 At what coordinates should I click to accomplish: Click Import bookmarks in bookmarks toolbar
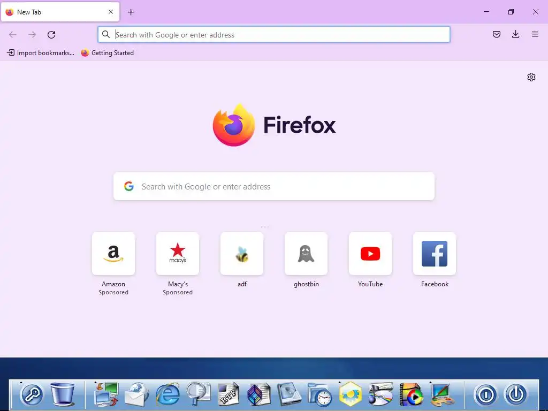41,53
